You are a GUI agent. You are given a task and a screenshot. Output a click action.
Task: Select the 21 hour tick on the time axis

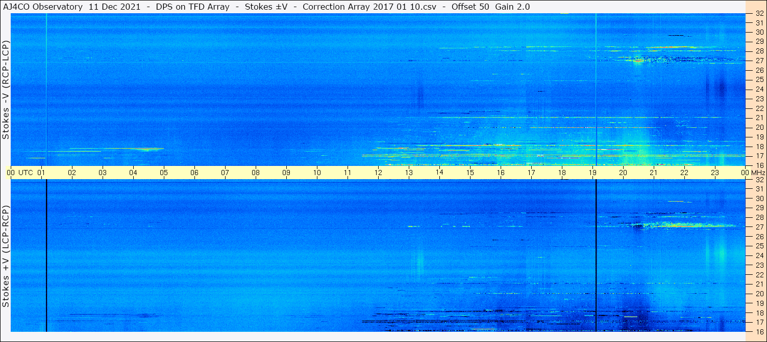pos(654,173)
